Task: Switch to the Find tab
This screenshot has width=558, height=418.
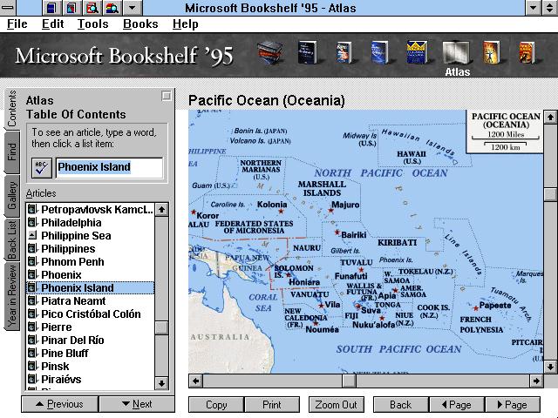Action: (x=11, y=152)
